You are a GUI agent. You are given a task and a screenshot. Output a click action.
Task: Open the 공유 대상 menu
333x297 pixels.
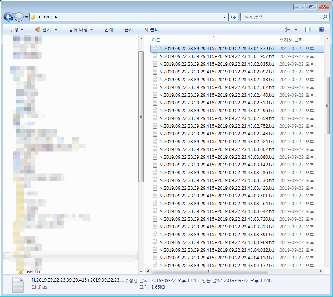pyautogui.click(x=81, y=30)
